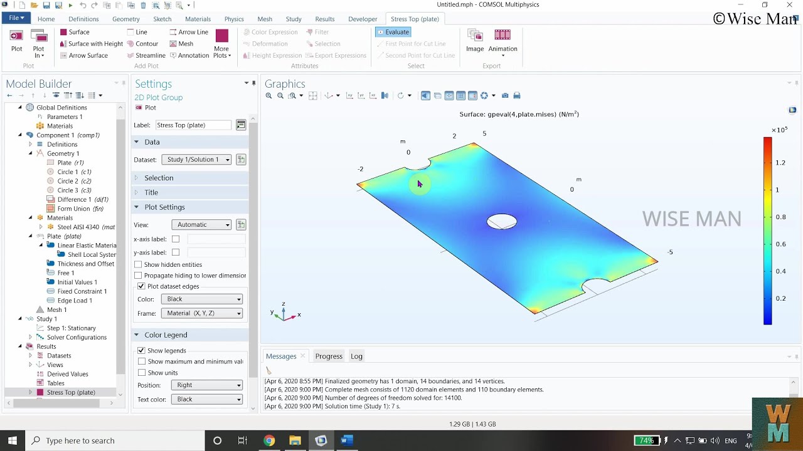Click the zoom out icon in Graphics toolbar

pos(280,96)
